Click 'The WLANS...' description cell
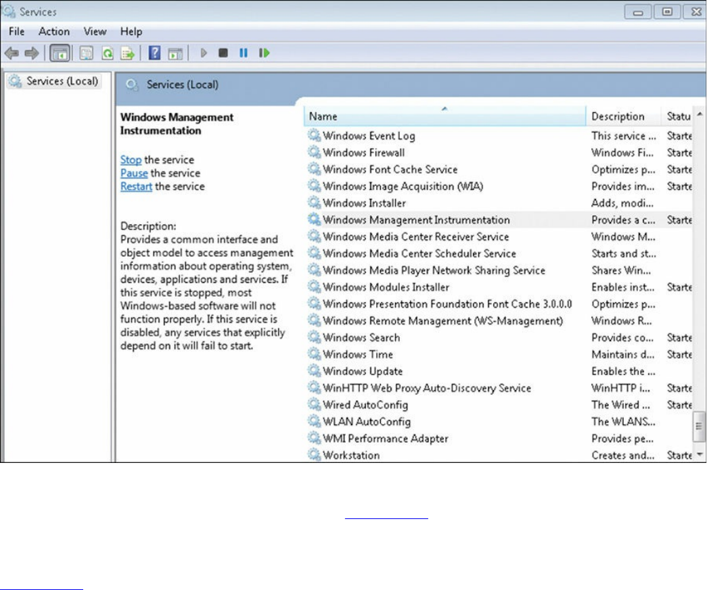 click(623, 422)
